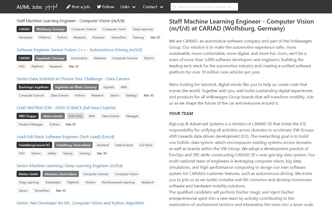Click the Full Stack tag
The width and height of the screenshot is (332, 207).
[x=146, y=145]
